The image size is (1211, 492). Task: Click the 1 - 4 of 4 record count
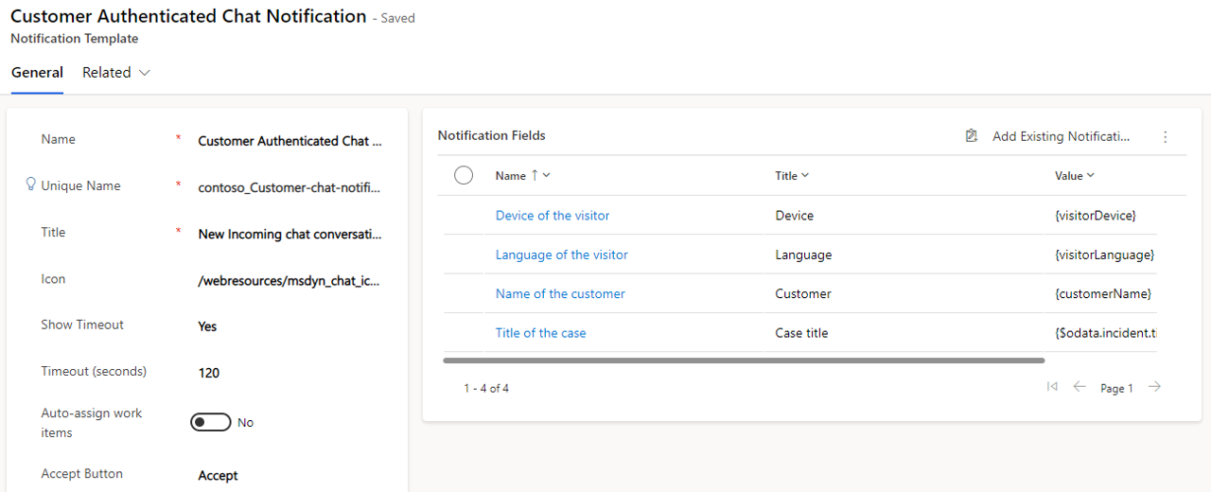point(486,388)
